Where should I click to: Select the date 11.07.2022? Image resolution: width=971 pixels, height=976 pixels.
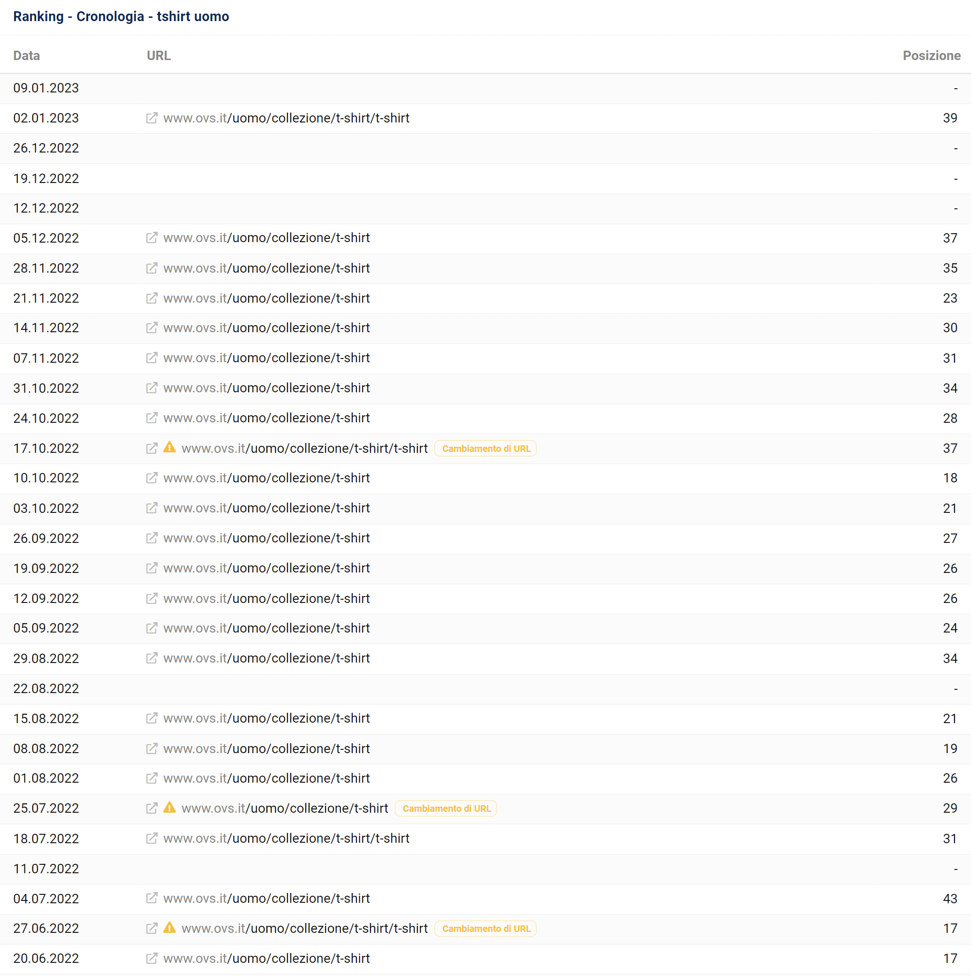click(46, 869)
